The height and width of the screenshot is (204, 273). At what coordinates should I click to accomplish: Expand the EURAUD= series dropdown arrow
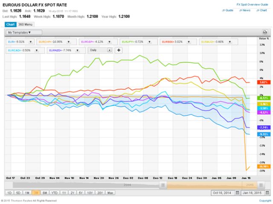click(230, 42)
